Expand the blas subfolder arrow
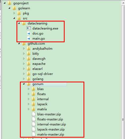Screen dimensions: 125x139 [28, 89]
